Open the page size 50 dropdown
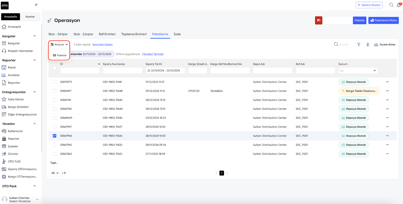This screenshot has width=403, height=204. pyautogui.click(x=55, y=173)
